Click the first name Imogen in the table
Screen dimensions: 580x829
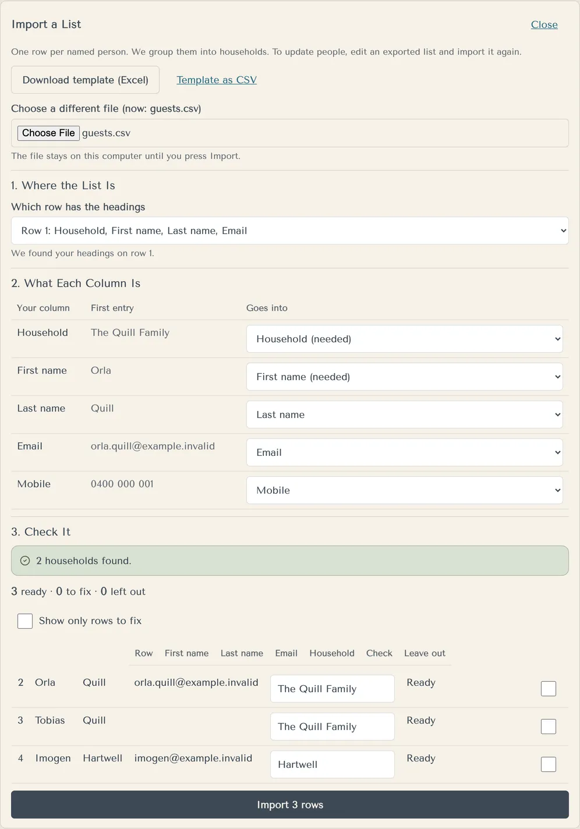53,758
